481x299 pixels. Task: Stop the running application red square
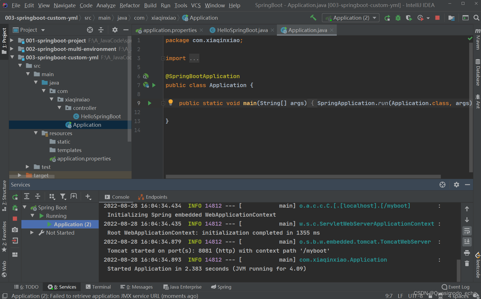pyautogui.click(x=437, y=18)
